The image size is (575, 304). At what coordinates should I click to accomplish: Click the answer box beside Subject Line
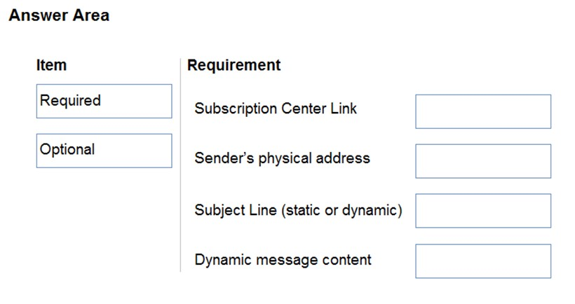point(483,211)
